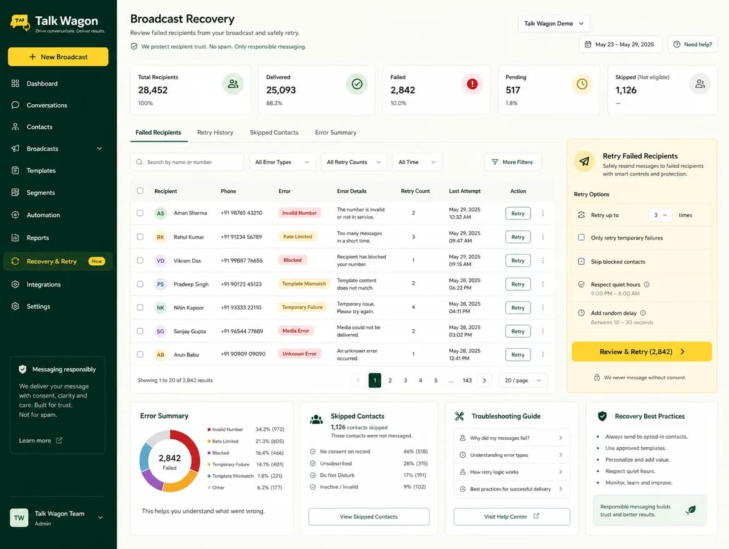The width and height of the screenshot is (729, 549).
Task: Click red Invalid Number legend swatch
Action: click(x=209, y=429)
